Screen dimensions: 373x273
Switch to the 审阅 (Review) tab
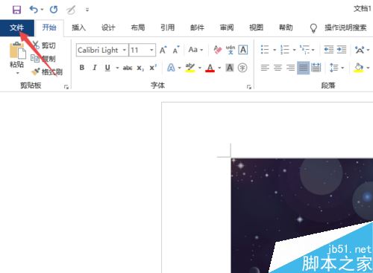click(227, 28)
